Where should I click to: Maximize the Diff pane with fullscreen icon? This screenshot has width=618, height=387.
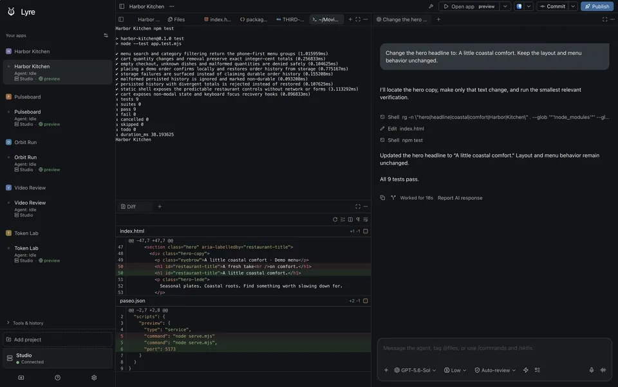pos(358,207)
